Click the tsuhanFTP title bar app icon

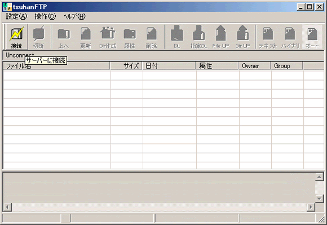7,7
